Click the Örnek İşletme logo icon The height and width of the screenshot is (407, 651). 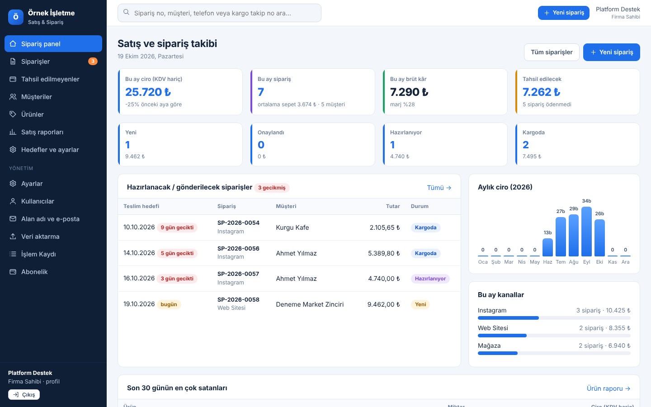click(16, 17)
